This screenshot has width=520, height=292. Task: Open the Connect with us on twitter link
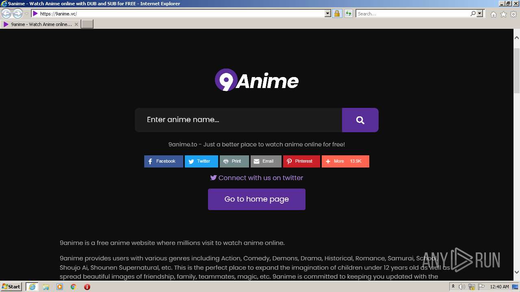click(x=256, y=178)
